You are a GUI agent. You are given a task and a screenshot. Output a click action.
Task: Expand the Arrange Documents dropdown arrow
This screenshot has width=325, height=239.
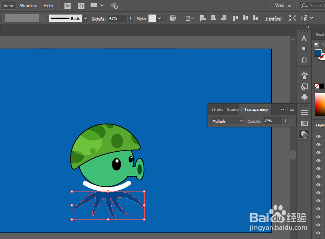click(x=102, y=5)
